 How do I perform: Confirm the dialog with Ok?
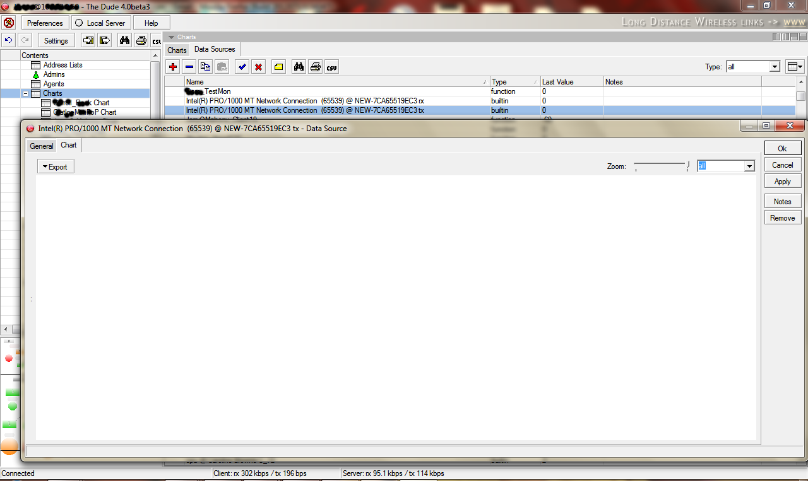click(782, 148)
